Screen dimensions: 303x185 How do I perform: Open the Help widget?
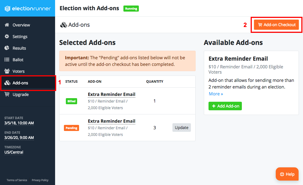(x=287, y=174)
